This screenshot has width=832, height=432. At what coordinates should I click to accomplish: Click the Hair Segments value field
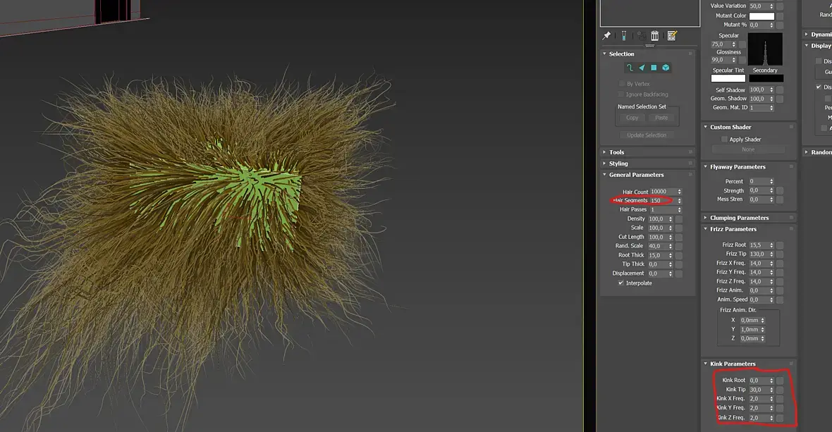click(x=662, y=201)
